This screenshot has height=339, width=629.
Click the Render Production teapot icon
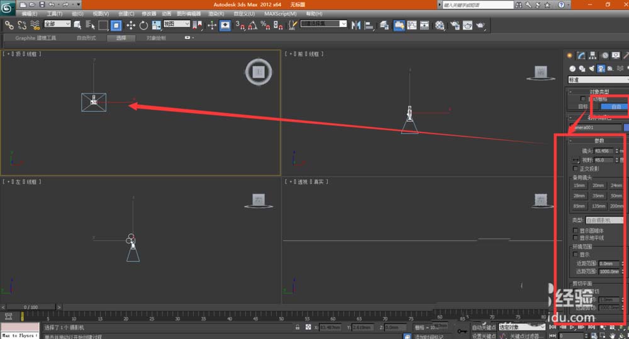(x=480, y=25)
